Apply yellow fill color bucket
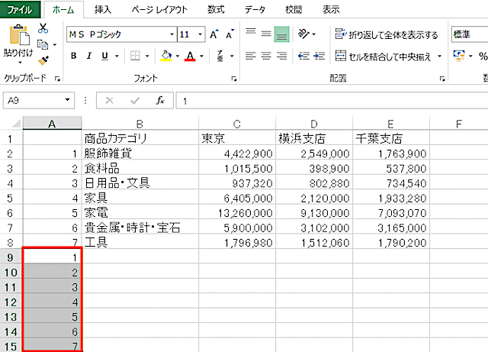The height and width of the screenshot is (352, 488). pos(166,56)
